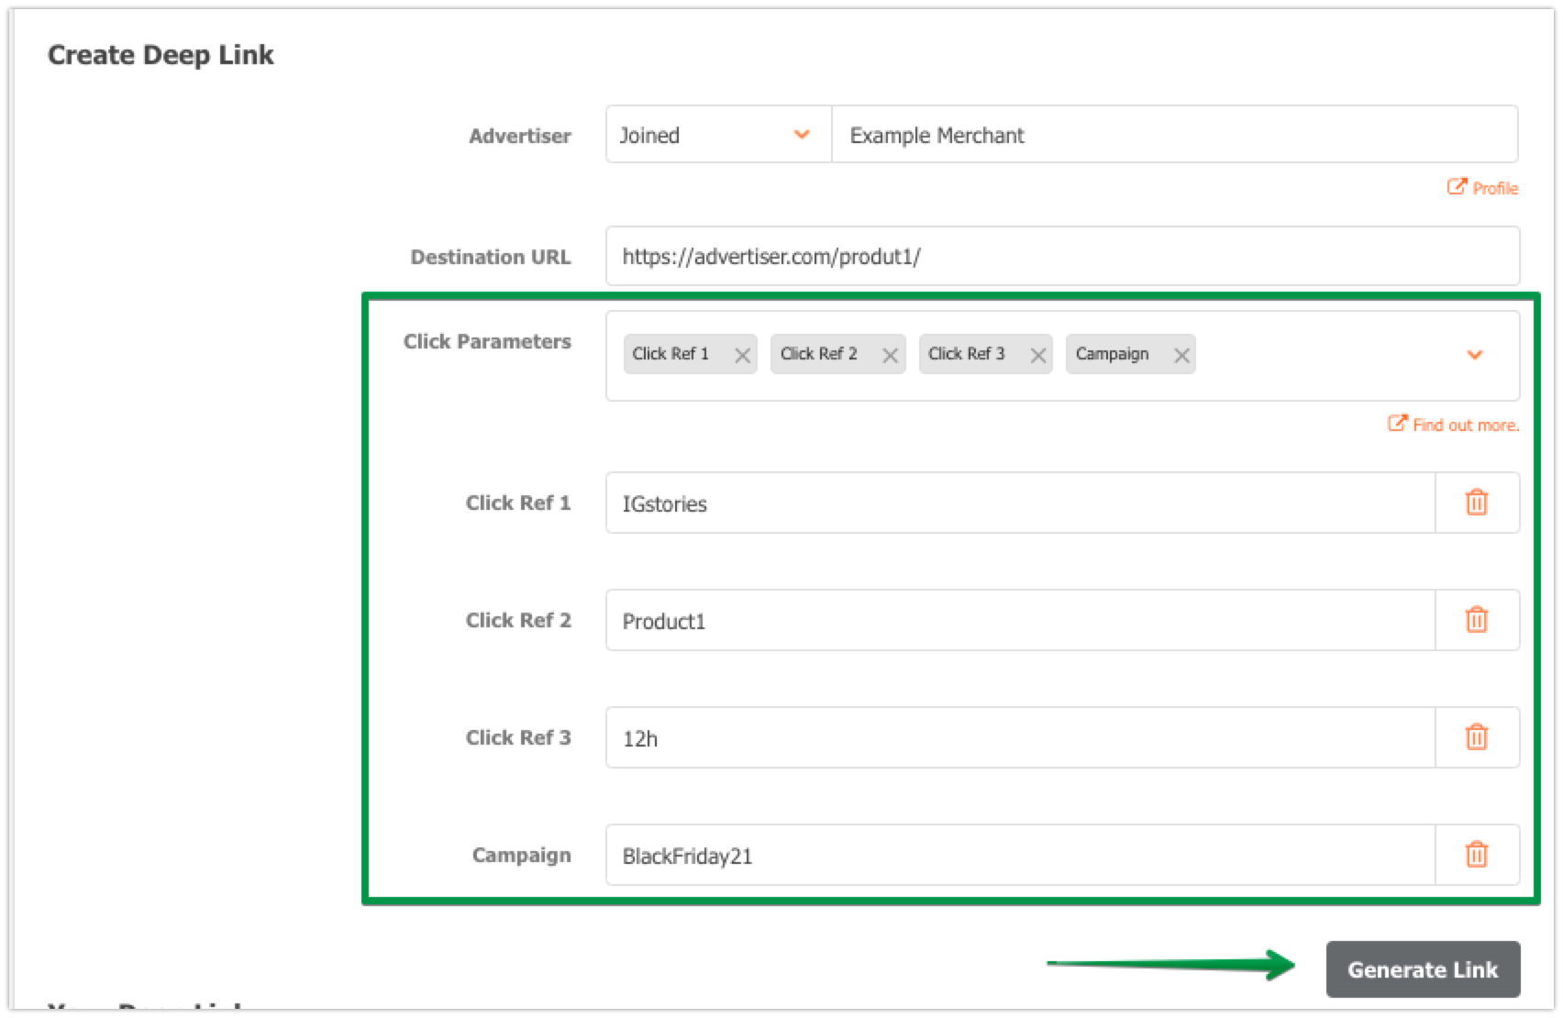Screen dimensions: 1563x1018
Task: Delete the Click Ref 1 field with trash icon
Action: [1476, 503]
